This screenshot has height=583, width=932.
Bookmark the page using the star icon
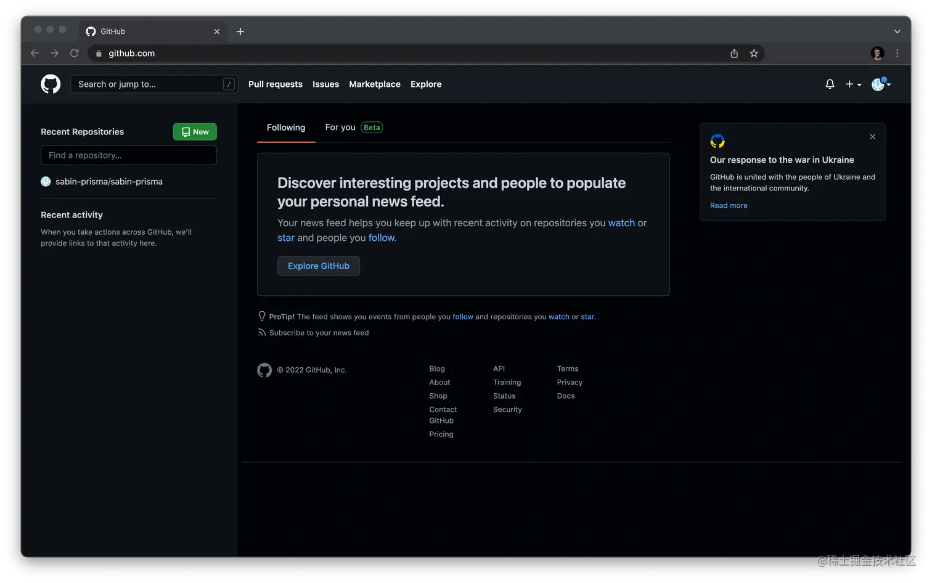point(754,53)
